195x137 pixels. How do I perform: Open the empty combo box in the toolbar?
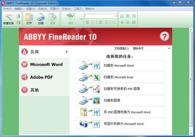pos(101,16)
